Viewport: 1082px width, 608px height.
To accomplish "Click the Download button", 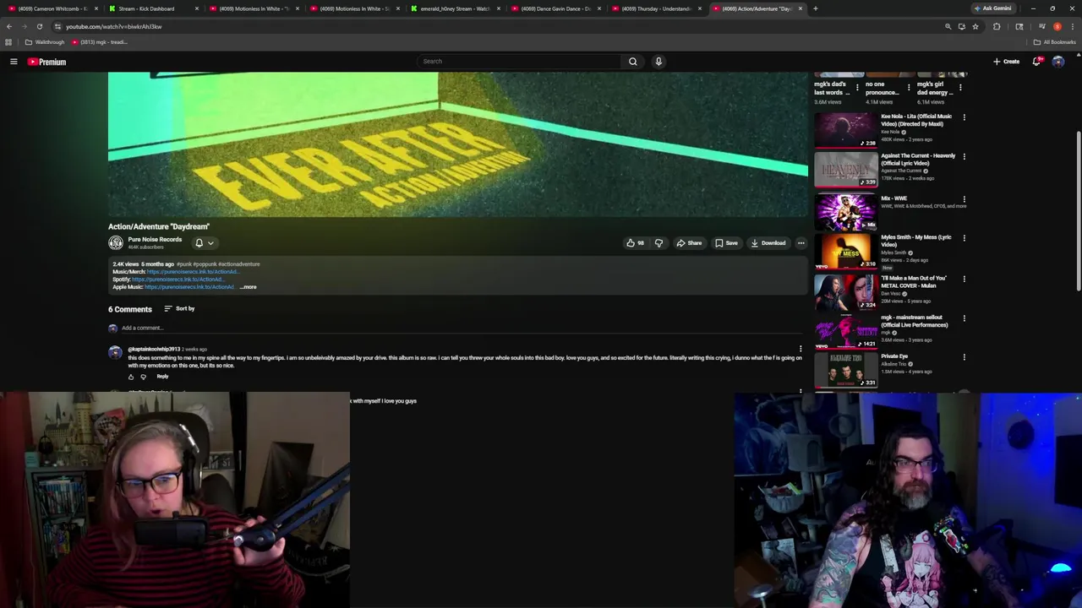I will click(x=768, y=243).
